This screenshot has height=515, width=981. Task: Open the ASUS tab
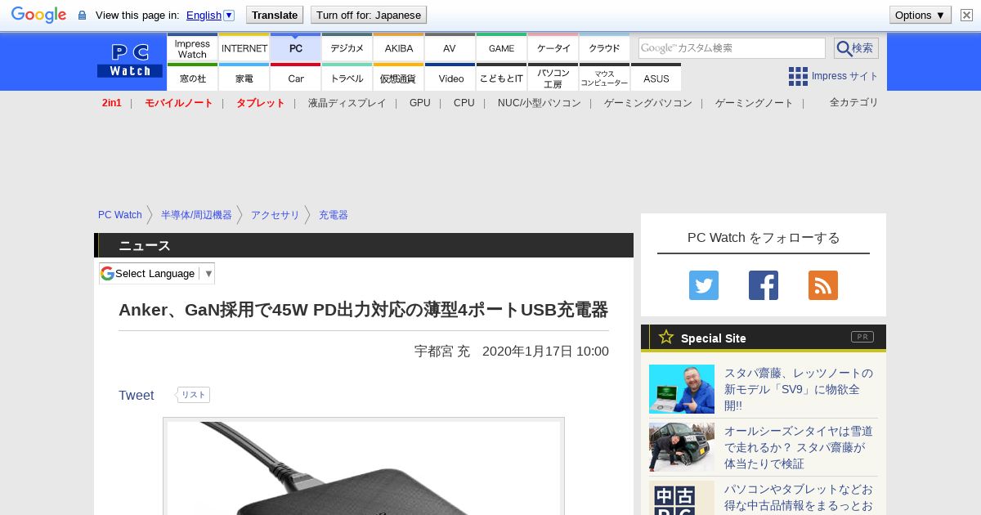pyautogui.click(x=656, y=78)
